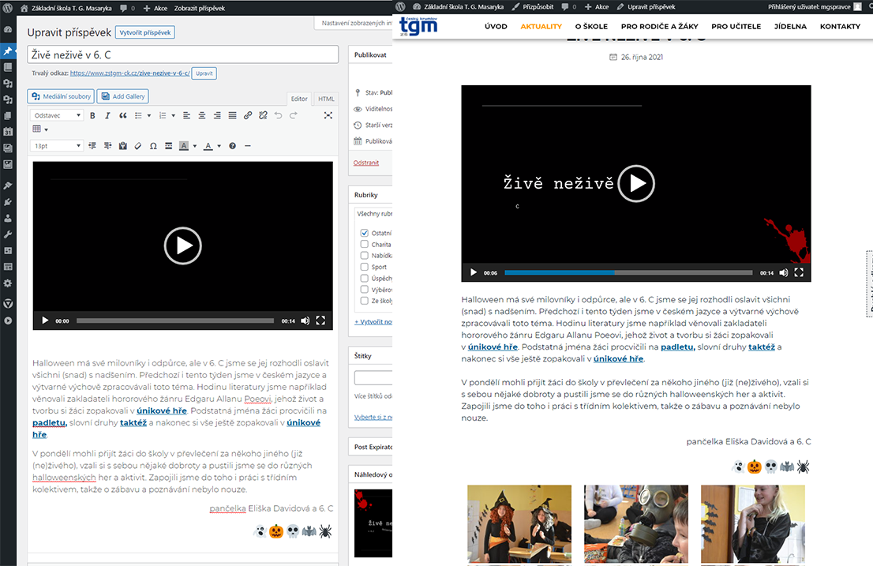
Task: Insert a blockquote using the quote icon
Action: click(122, 115)
